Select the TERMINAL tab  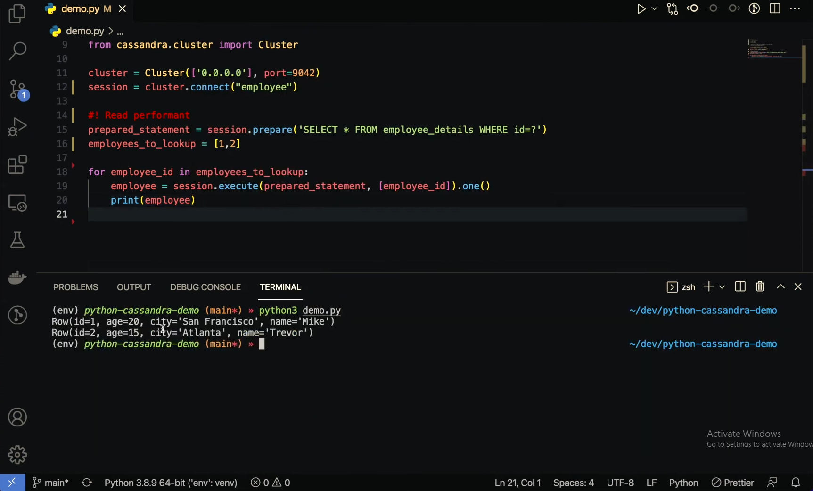[280, 287]
